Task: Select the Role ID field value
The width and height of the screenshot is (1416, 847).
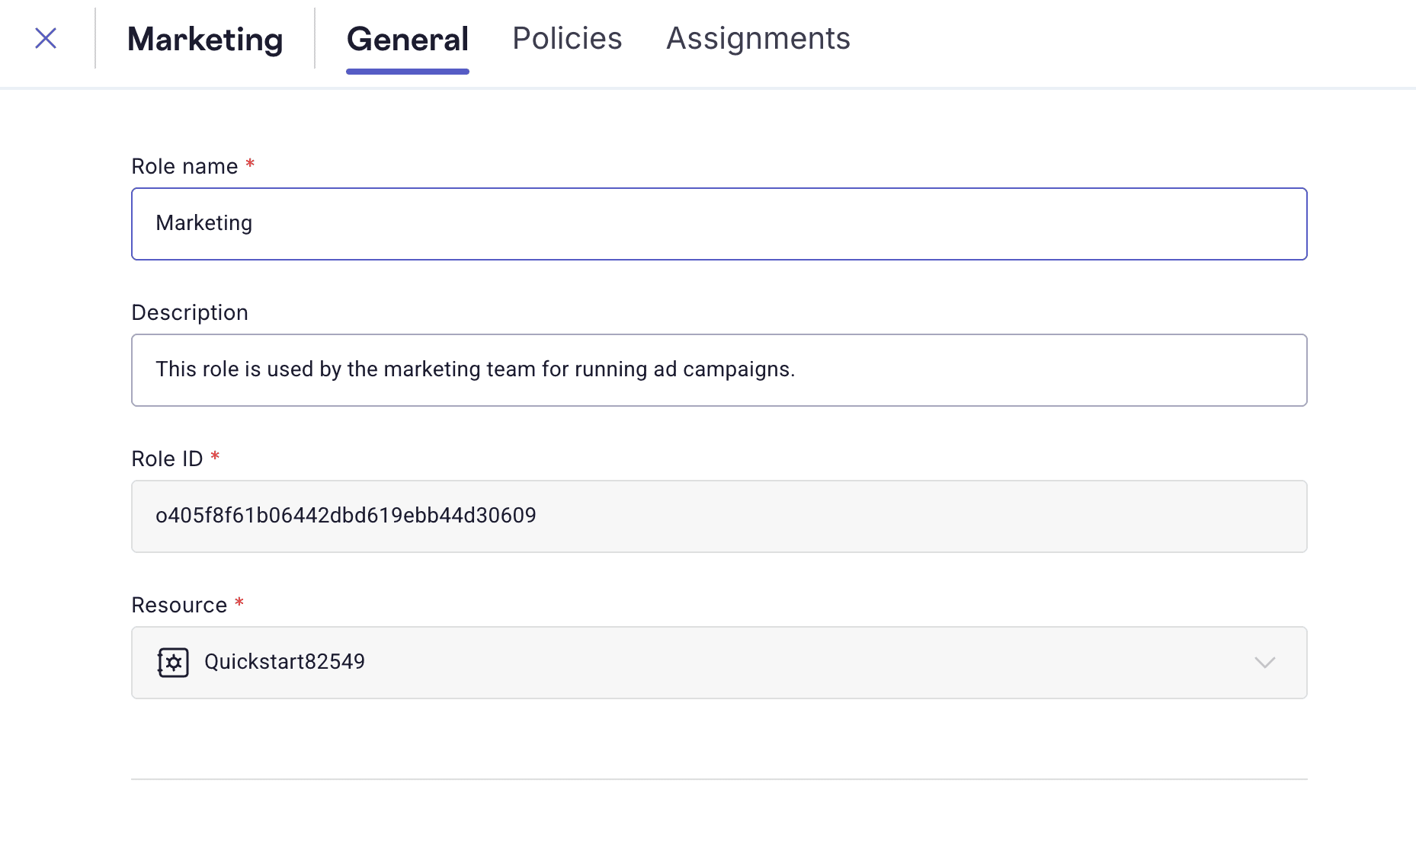Action: (x=345, y=516)
